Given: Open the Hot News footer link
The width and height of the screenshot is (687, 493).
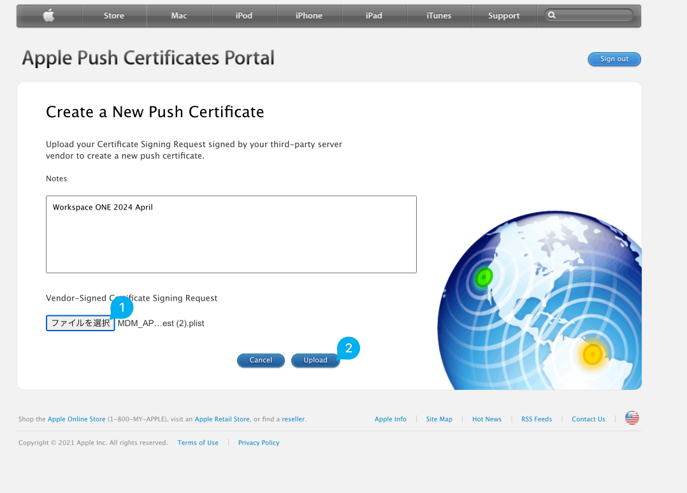Looking at the screenshot, I should pos(487,419).
